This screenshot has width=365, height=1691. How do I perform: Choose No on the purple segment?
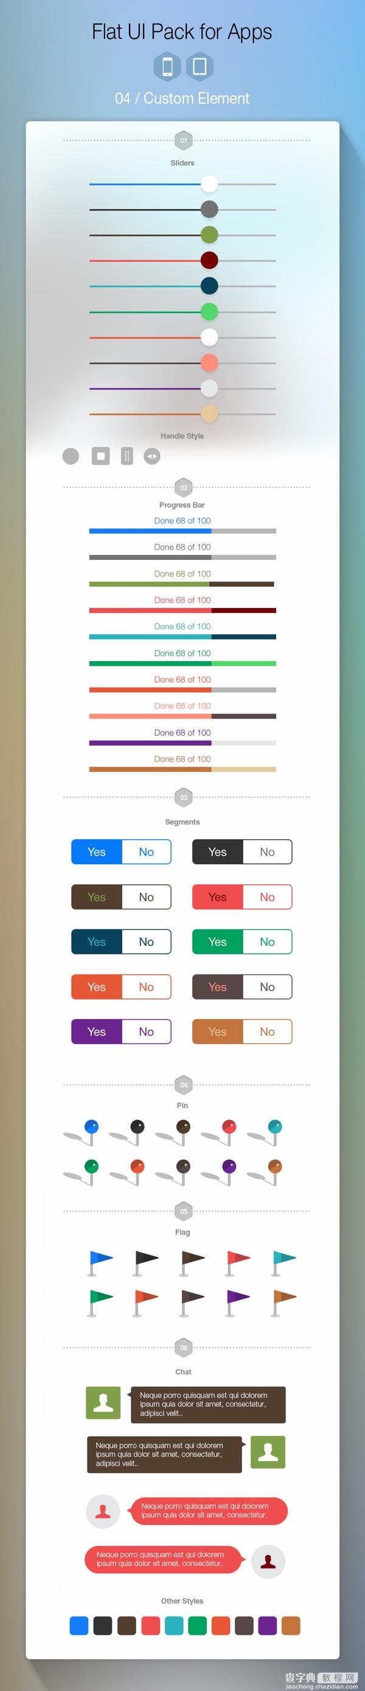146,1031
